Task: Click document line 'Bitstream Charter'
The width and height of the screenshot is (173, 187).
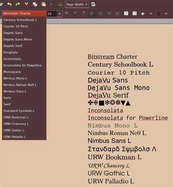Action: click(112, 57)
